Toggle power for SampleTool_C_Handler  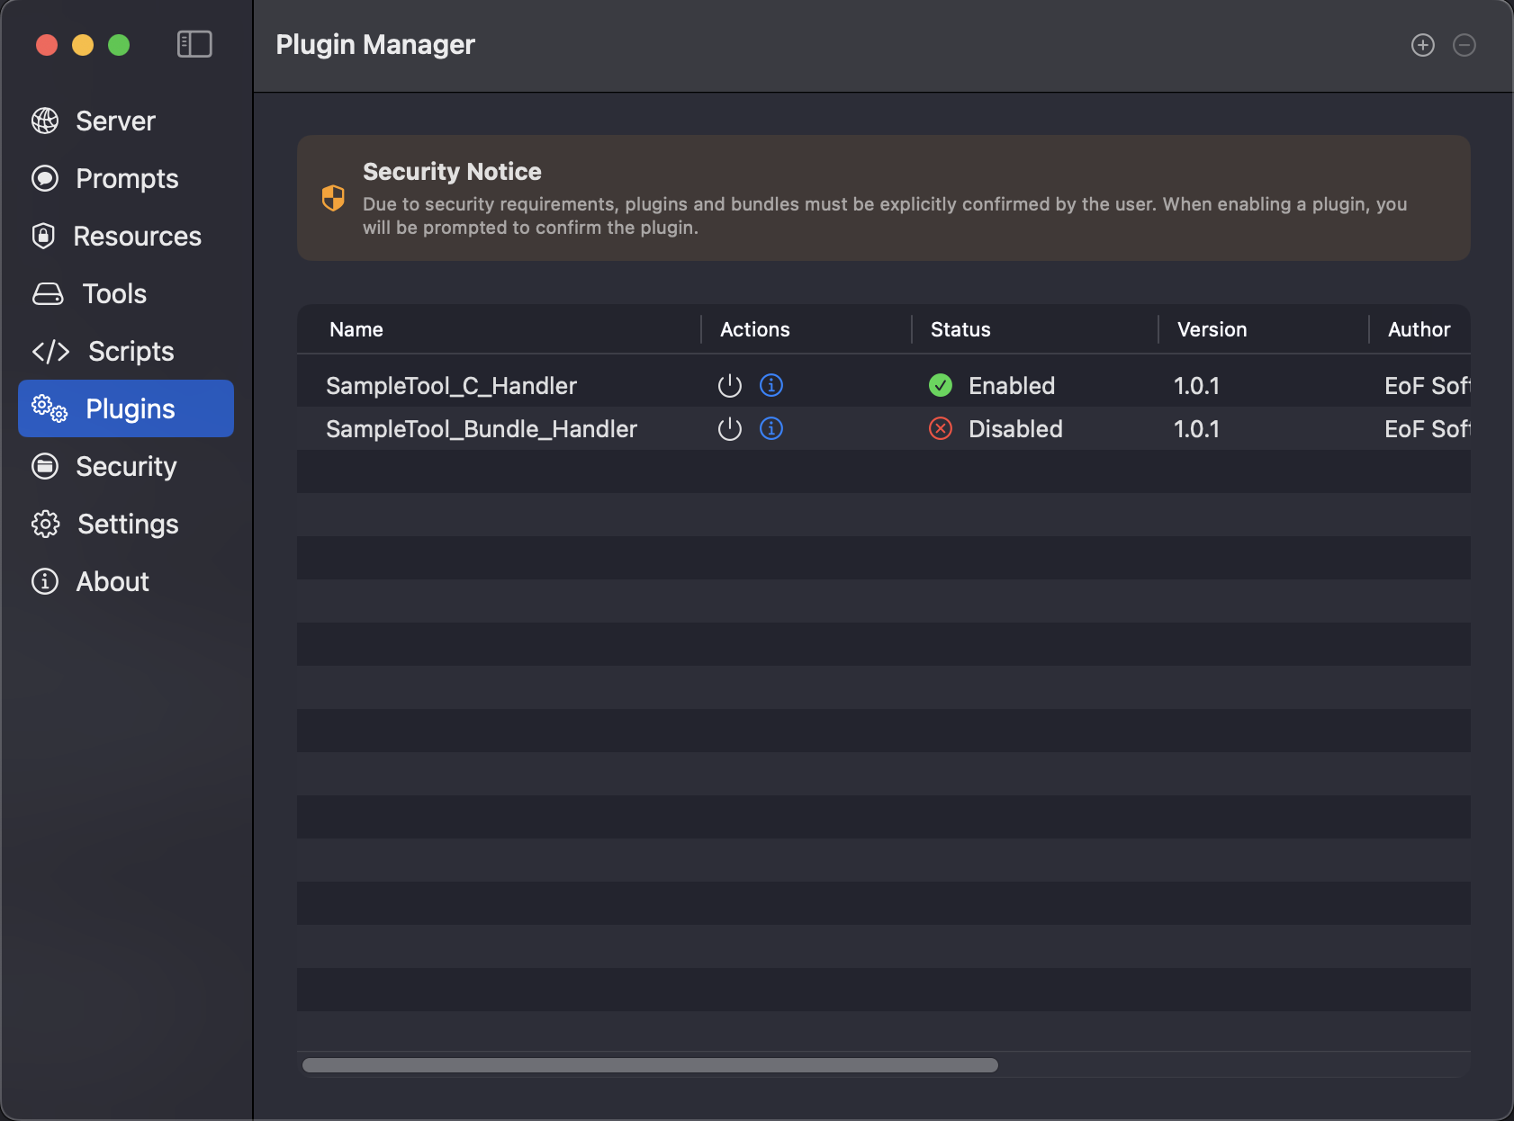pos(729,385)
